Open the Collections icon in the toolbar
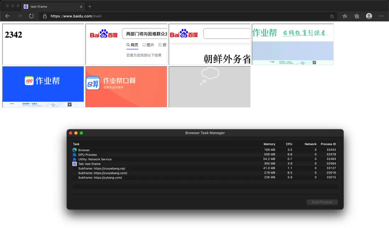 [x=357, y=16]
